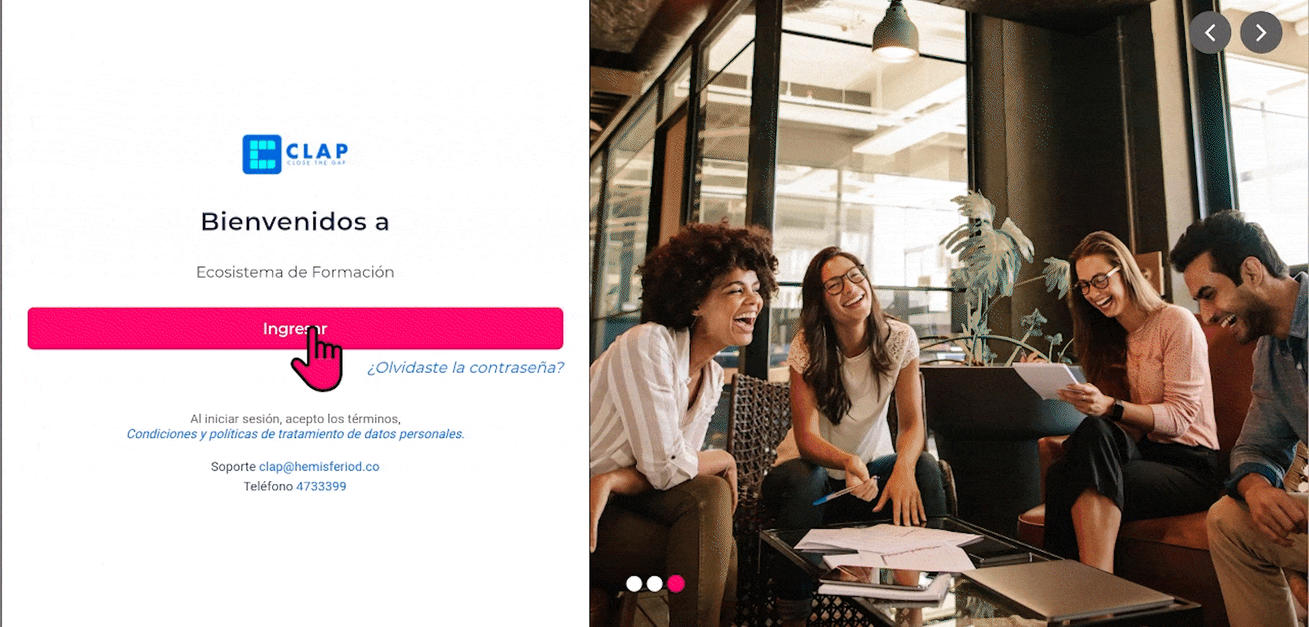Click the clap@hemisferiod.co support email

[x=319, y=467]
